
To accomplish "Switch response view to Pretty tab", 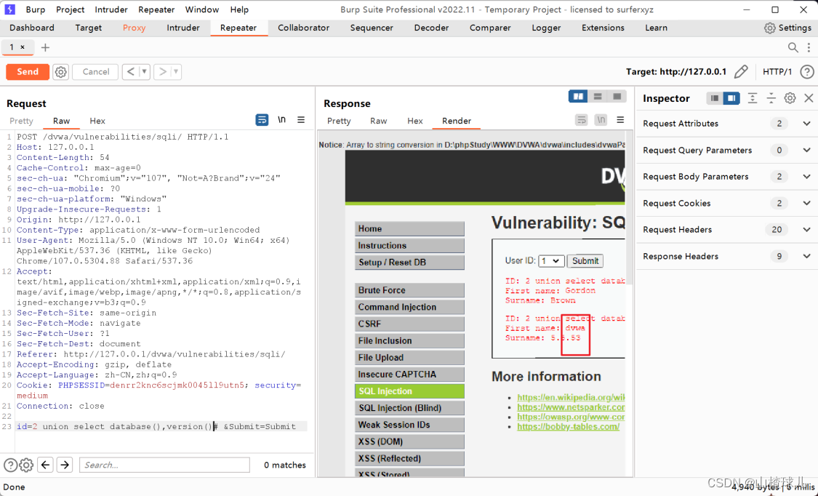I will [x=339, y=121].
